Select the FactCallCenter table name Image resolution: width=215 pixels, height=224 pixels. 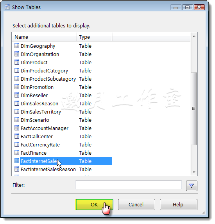[x=37, y=136]
